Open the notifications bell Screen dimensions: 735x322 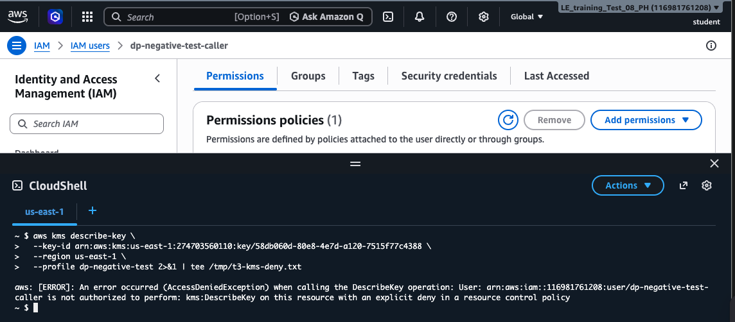[x=420, y=17]
